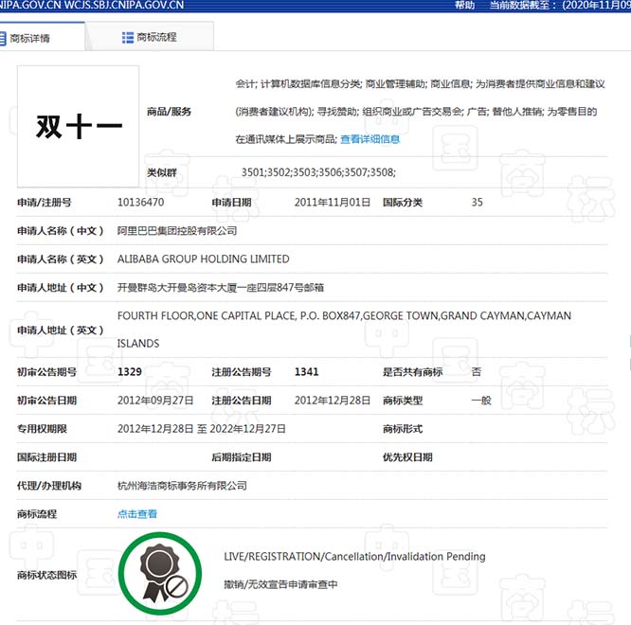Select shared trademark value 否
The image size is (631, 625).
pyautogui.click(x=477, y=371)
